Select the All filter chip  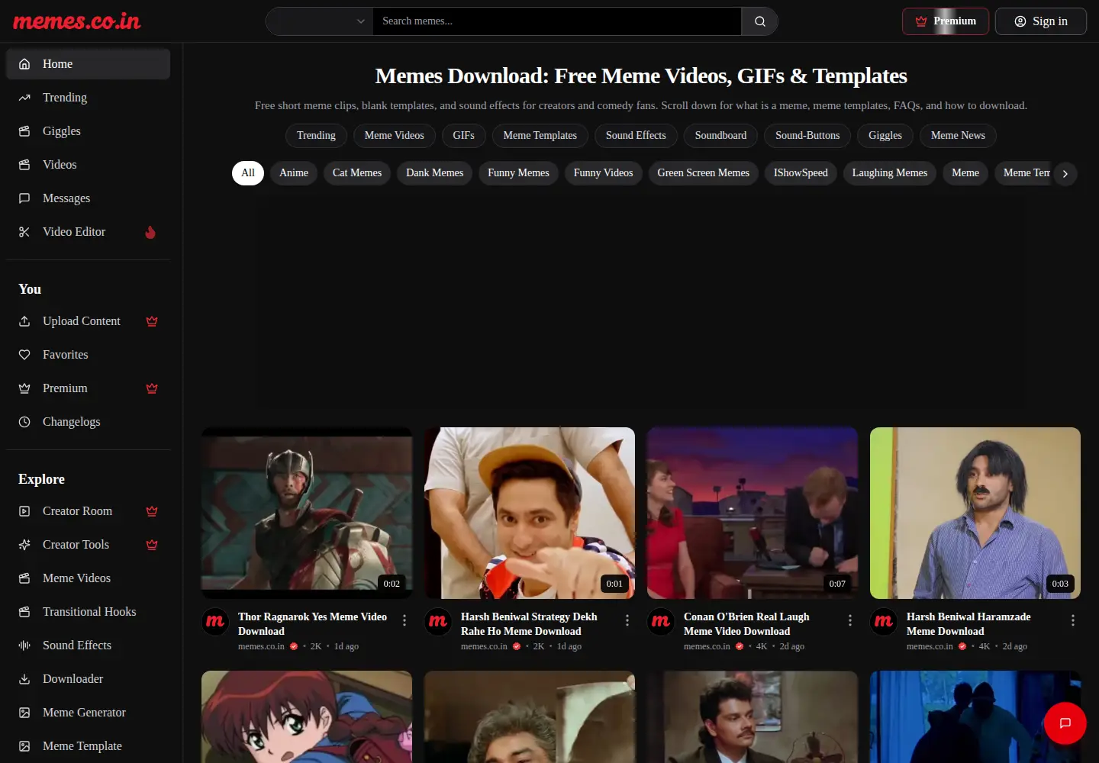click(248, 173)
